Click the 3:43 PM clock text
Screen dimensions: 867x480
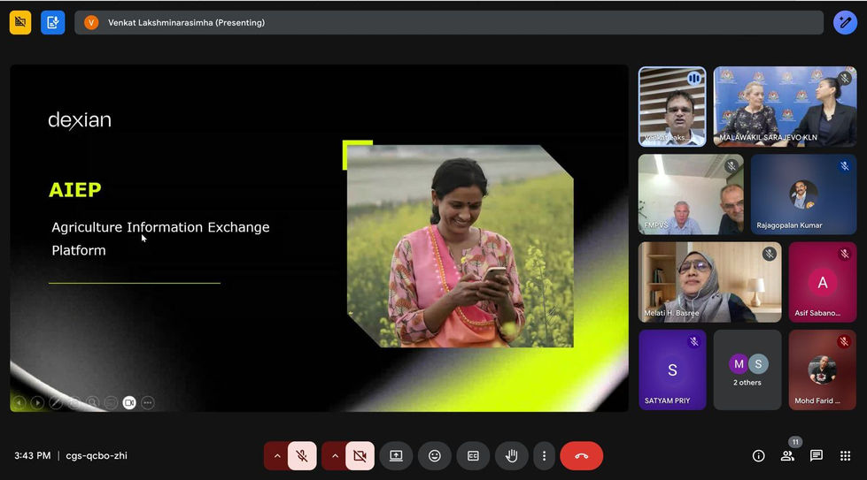[33, 456]
